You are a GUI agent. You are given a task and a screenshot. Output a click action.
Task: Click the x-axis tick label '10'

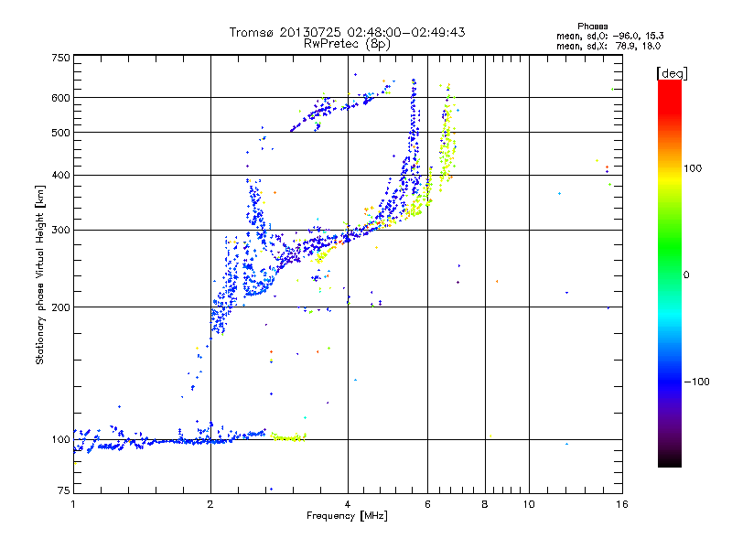tap(529, 504)
